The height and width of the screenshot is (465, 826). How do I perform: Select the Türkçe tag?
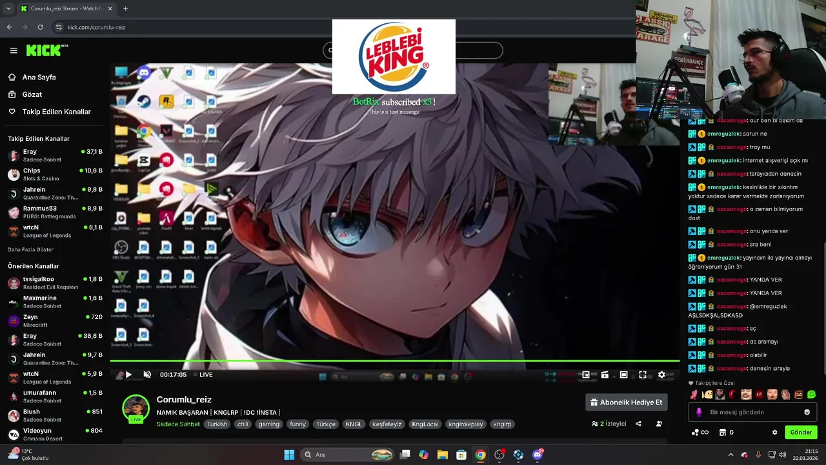pos(326,424)
